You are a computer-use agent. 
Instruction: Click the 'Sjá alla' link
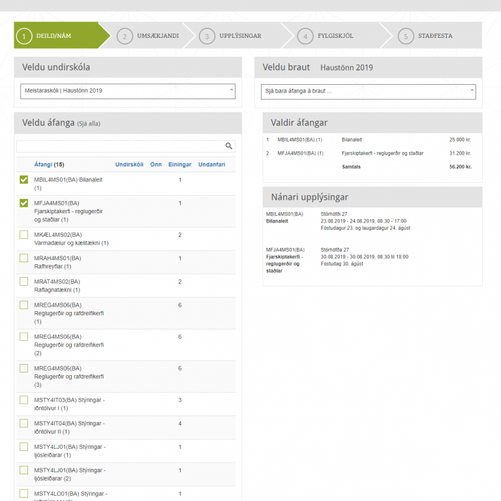tap(89, 123)
